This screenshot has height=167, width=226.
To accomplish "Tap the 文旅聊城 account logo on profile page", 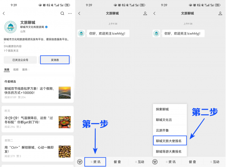I will click(11, 27).
